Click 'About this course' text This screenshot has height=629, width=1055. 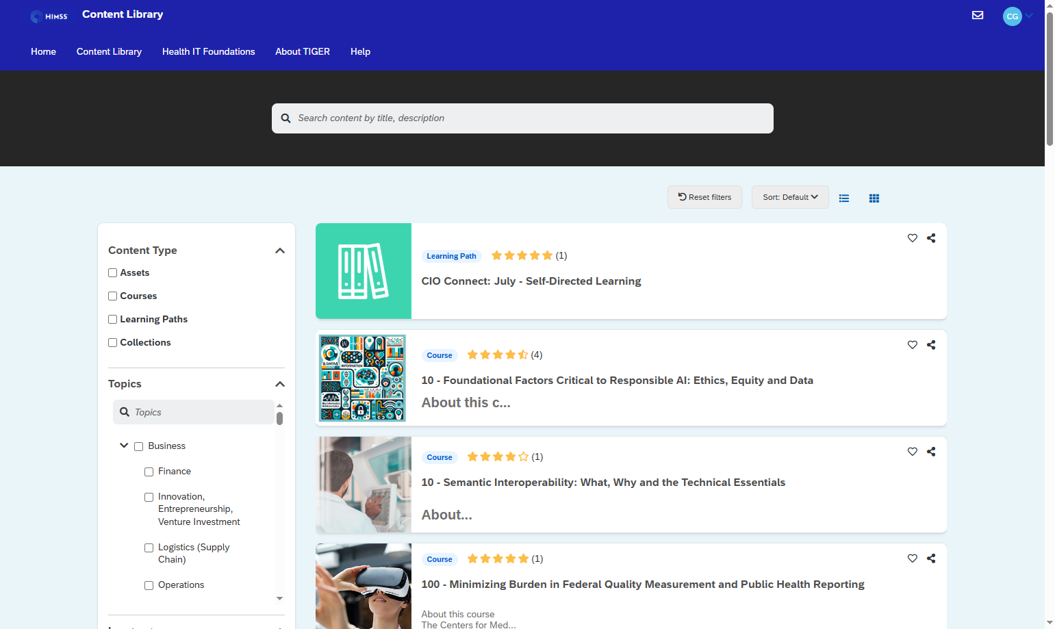[458, 614]
